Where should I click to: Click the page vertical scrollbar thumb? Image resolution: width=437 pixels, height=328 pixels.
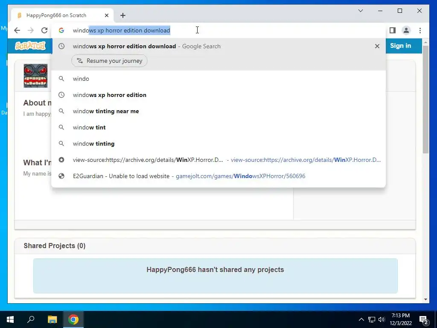(425, 99)
